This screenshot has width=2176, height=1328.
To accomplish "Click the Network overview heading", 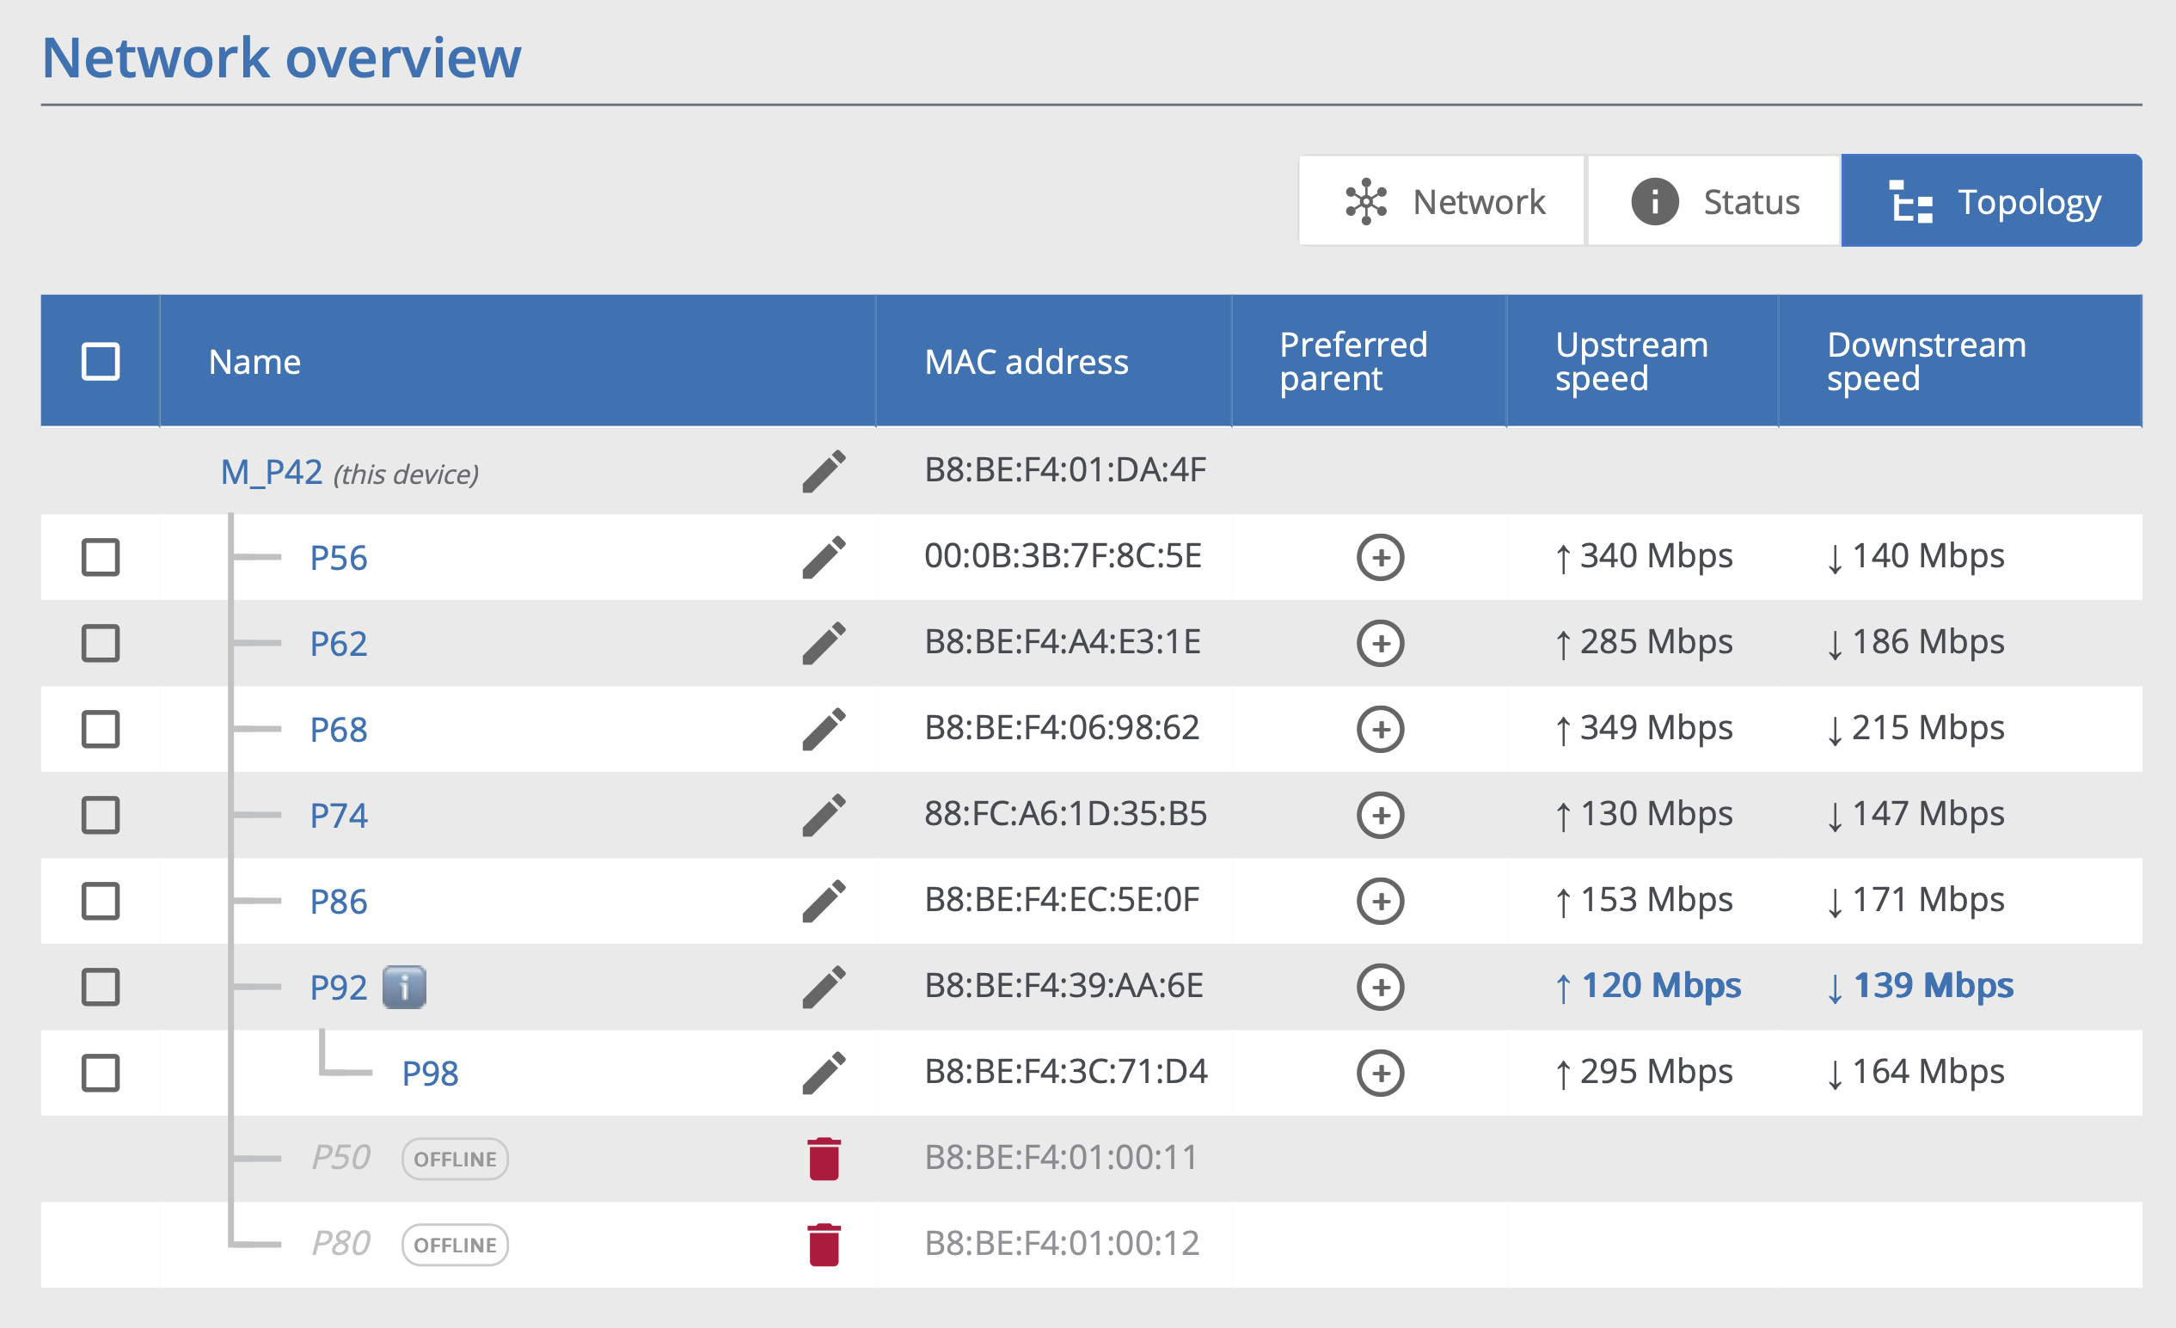I will pyautogui.click(x=282, y=58).
